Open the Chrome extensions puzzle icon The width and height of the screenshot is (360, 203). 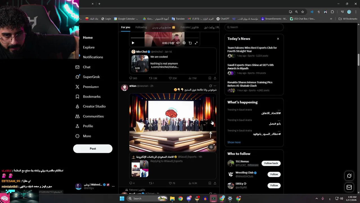point(332,12)
